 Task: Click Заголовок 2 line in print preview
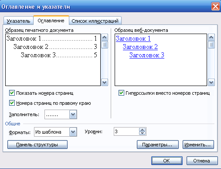click(x=55, y=47)
